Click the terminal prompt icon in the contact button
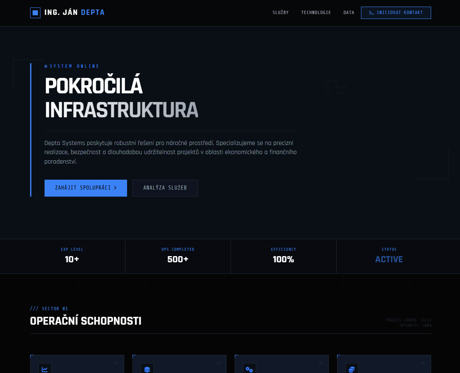This screenshot has height=373, width=460. click(370, 12)
